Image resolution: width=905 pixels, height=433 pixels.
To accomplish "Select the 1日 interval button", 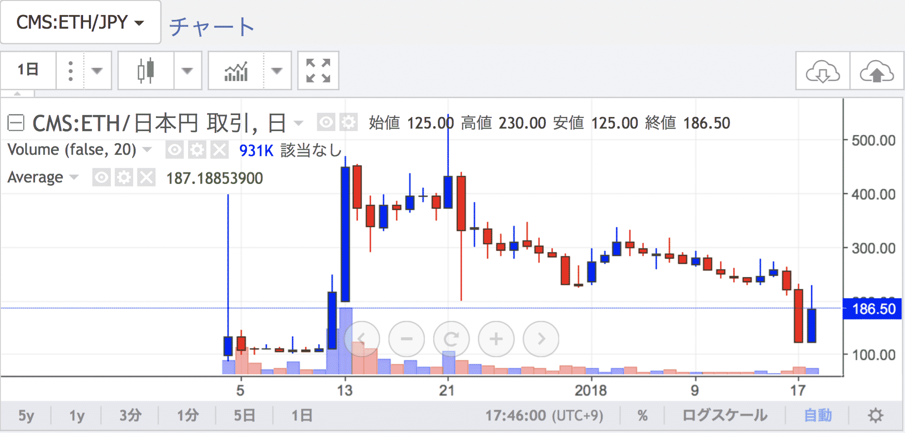I will click(28, 70).
